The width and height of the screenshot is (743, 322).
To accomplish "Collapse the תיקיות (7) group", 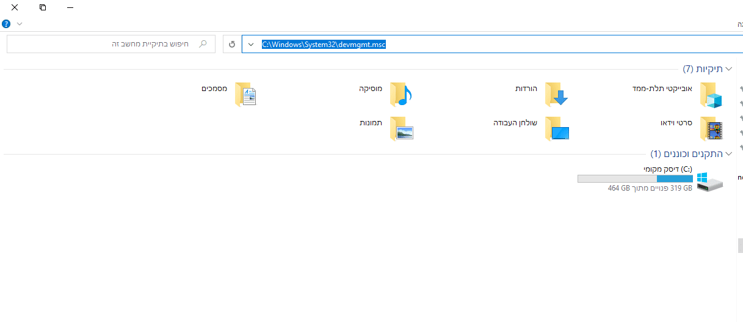I will coord(728,69).
